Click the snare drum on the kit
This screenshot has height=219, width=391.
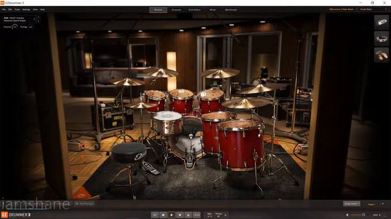point(167,122)
